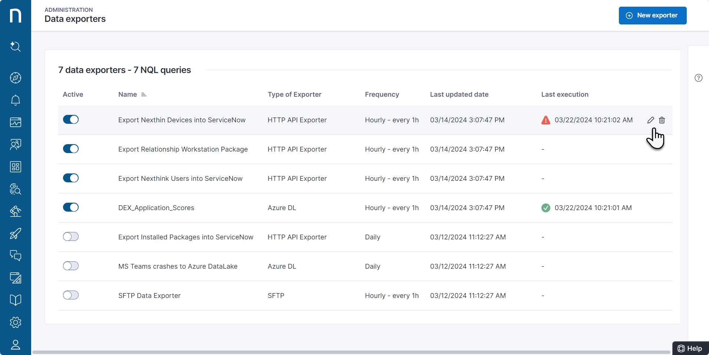Open the compass explore icon in sidebar

15,78
